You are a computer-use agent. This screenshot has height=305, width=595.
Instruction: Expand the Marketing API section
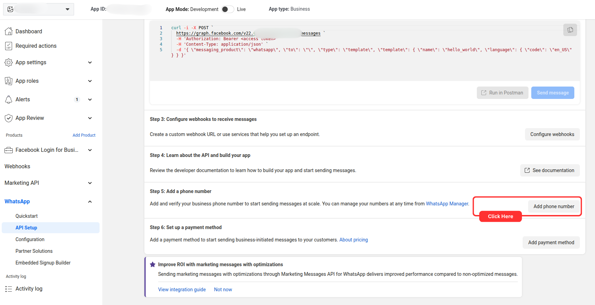[x=90, y=183]
